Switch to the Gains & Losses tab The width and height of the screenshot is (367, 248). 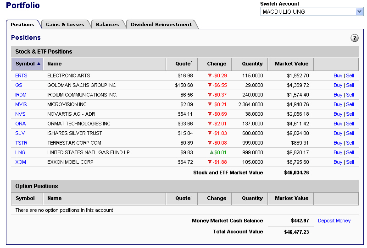[x=65, y=25]
